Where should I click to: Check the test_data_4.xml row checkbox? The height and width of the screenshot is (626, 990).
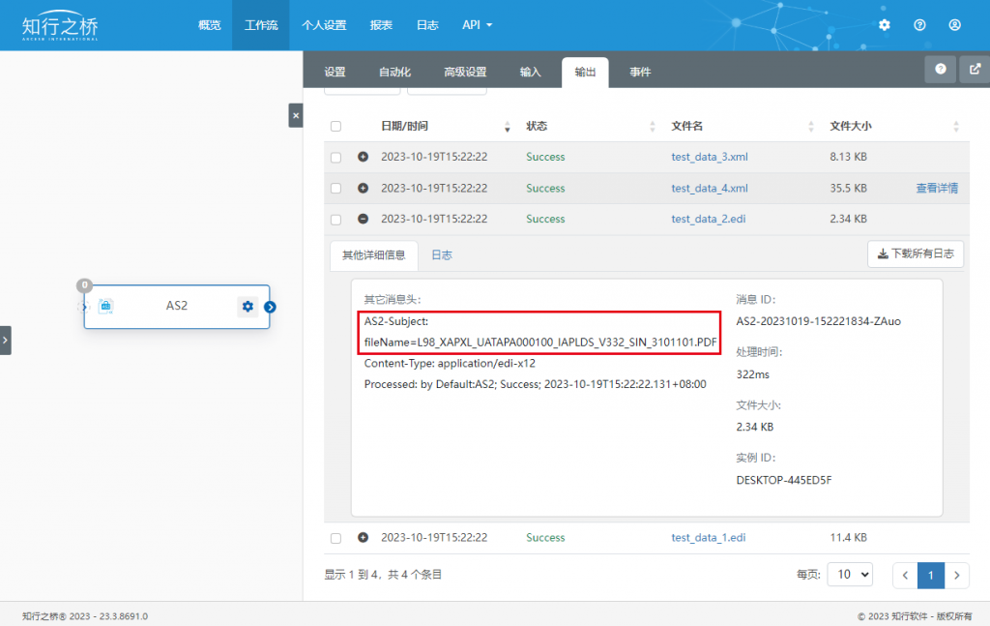point(335,189)
